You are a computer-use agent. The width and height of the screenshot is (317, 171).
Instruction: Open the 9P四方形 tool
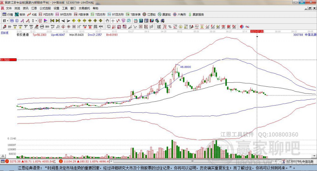64,14
